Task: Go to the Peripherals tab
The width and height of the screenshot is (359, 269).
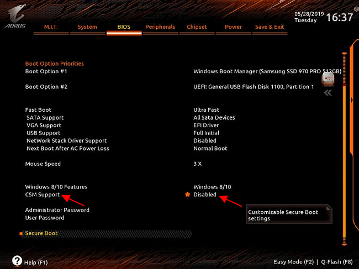Action: pos(160,27)
